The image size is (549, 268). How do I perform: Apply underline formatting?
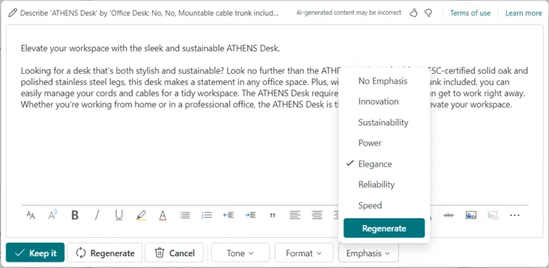(x=119, y=215)
